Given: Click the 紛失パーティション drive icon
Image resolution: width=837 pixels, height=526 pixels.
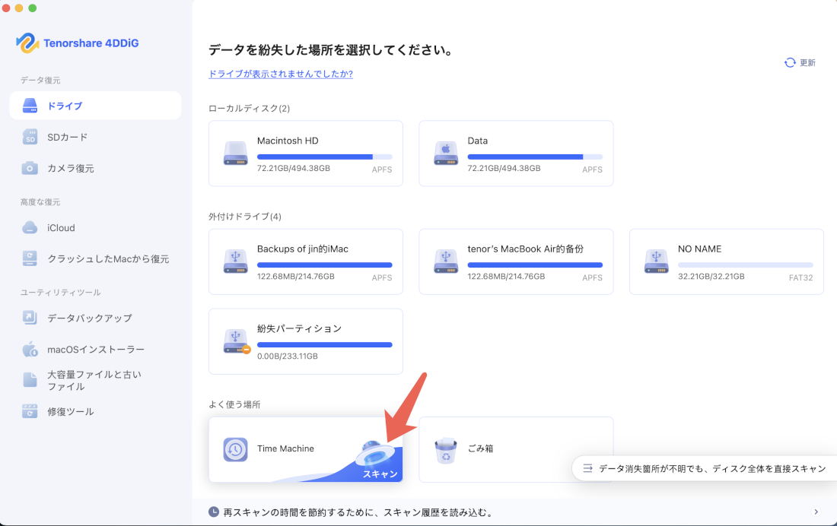Looking at the screenshot, I should coord(236,341).
